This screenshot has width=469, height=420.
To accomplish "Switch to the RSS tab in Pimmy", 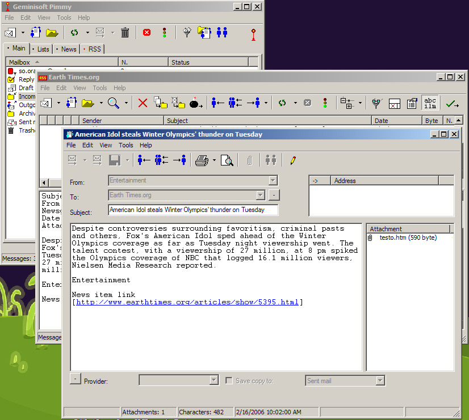I will (x=92, y=49).
